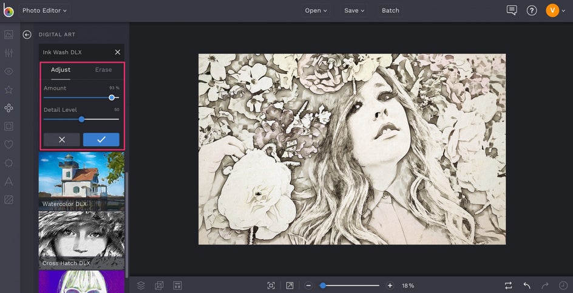Select the Adjust tab

pos(61,70)
